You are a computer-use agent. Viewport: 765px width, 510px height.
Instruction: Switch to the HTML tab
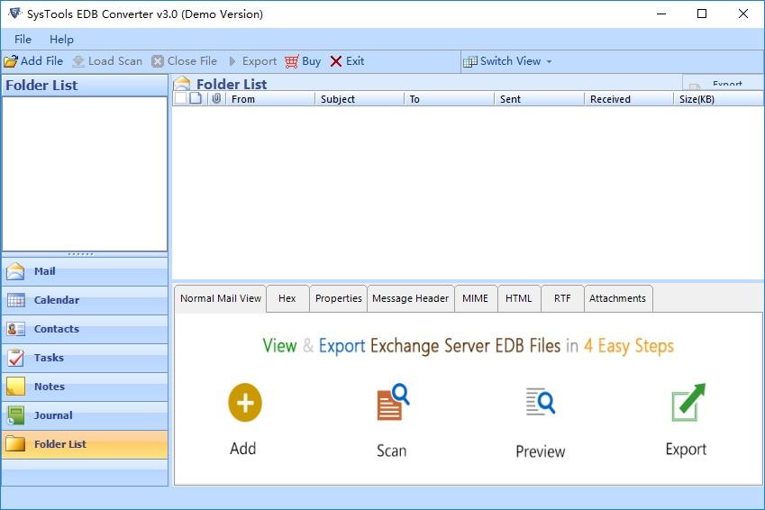pyautogui.click(x=519, y=298)
